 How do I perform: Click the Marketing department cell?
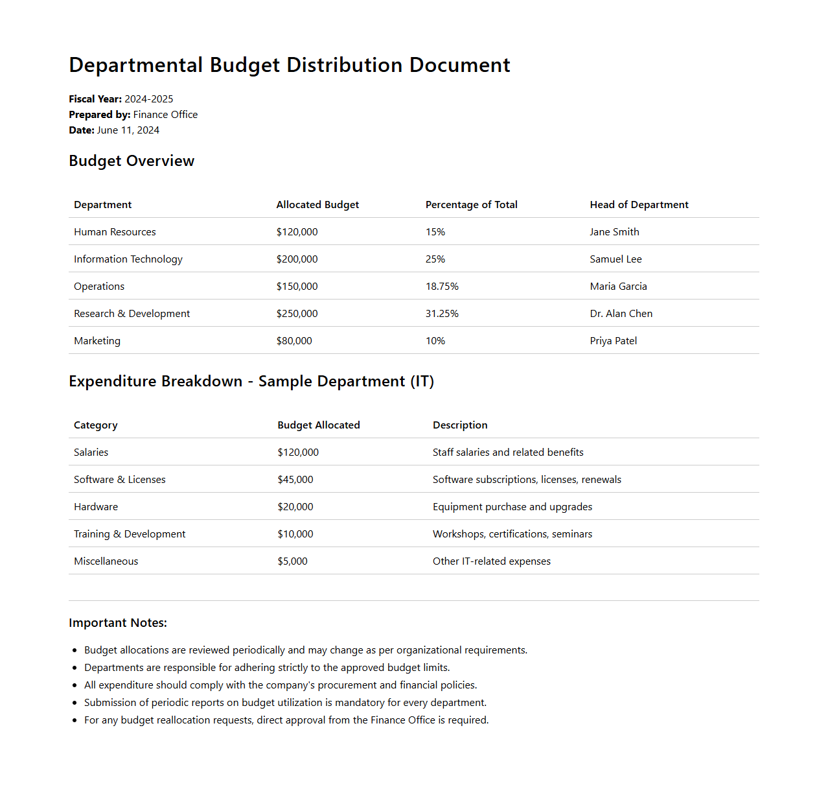pyautogui.click(x=97, y=341)
